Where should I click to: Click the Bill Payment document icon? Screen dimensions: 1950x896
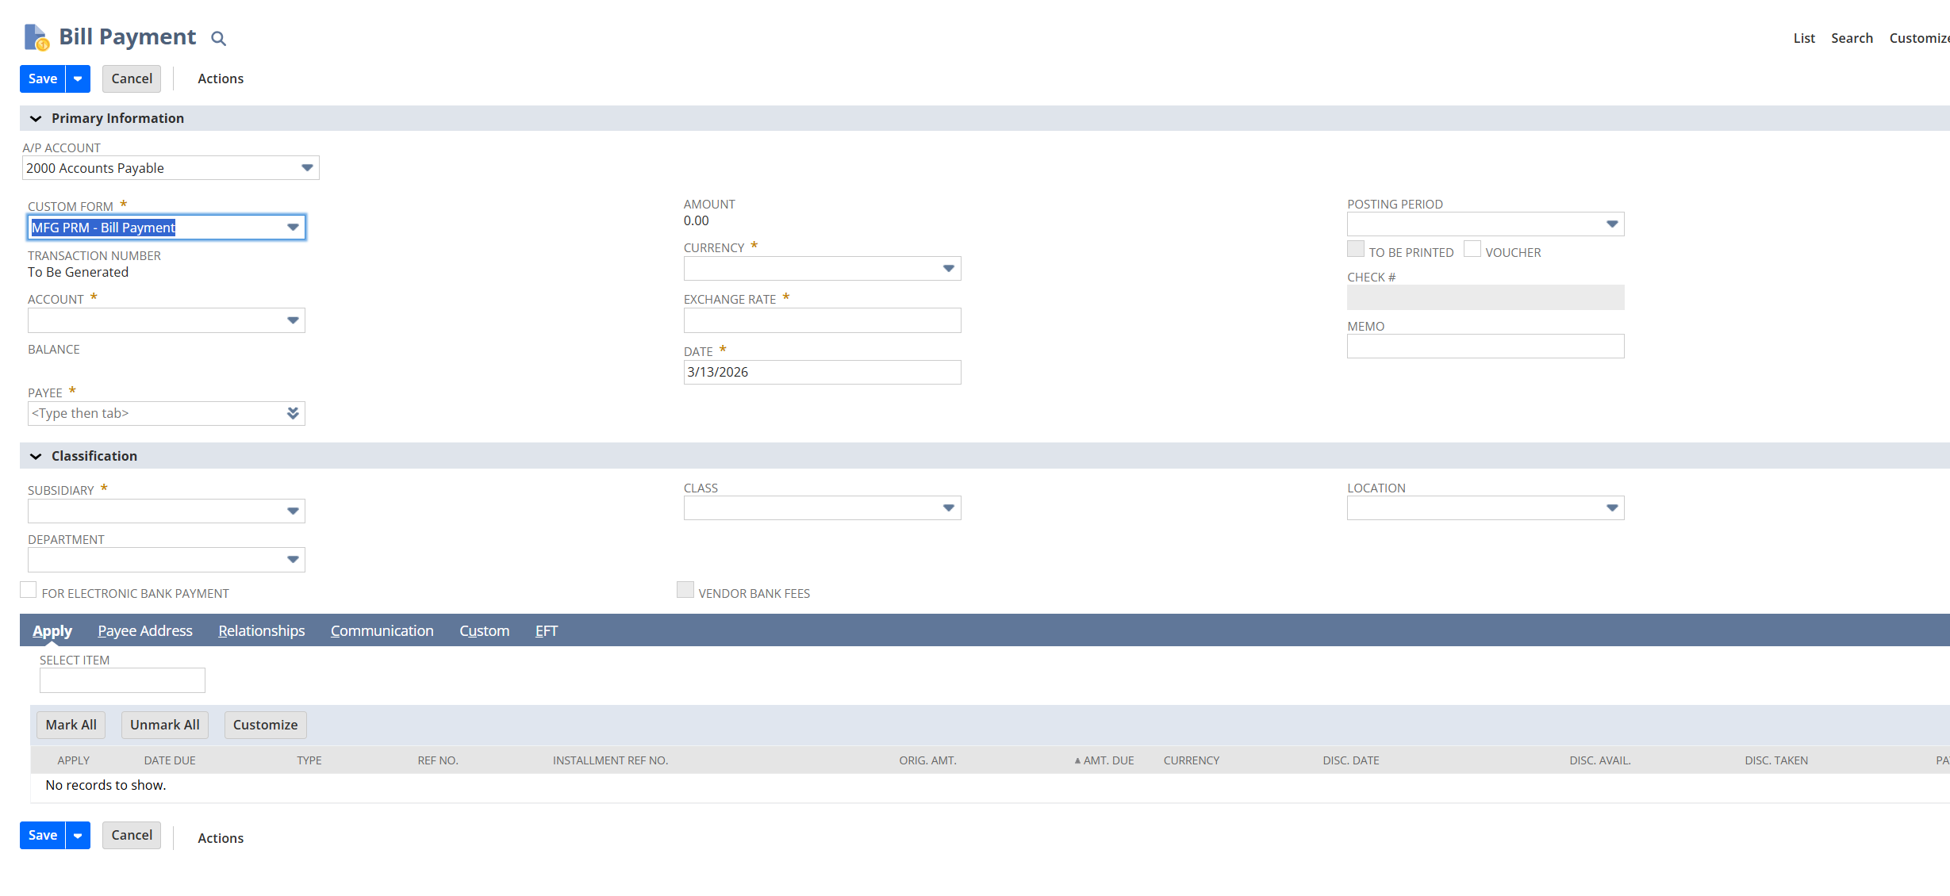36,37
